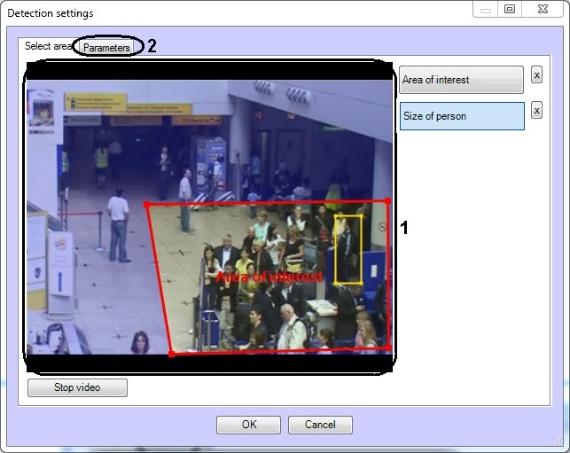Click top-right vertex of red interest polygon
Viewport: 570px width, 453px height.
click(x=387, y=200)
